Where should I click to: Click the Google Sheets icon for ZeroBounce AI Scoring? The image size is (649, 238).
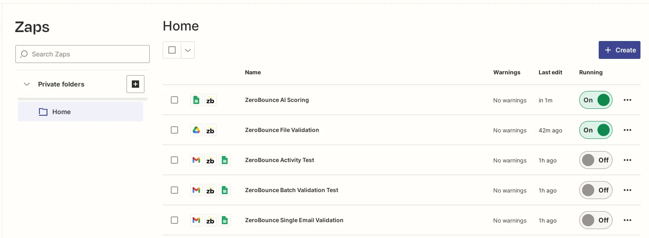[196, 100]
